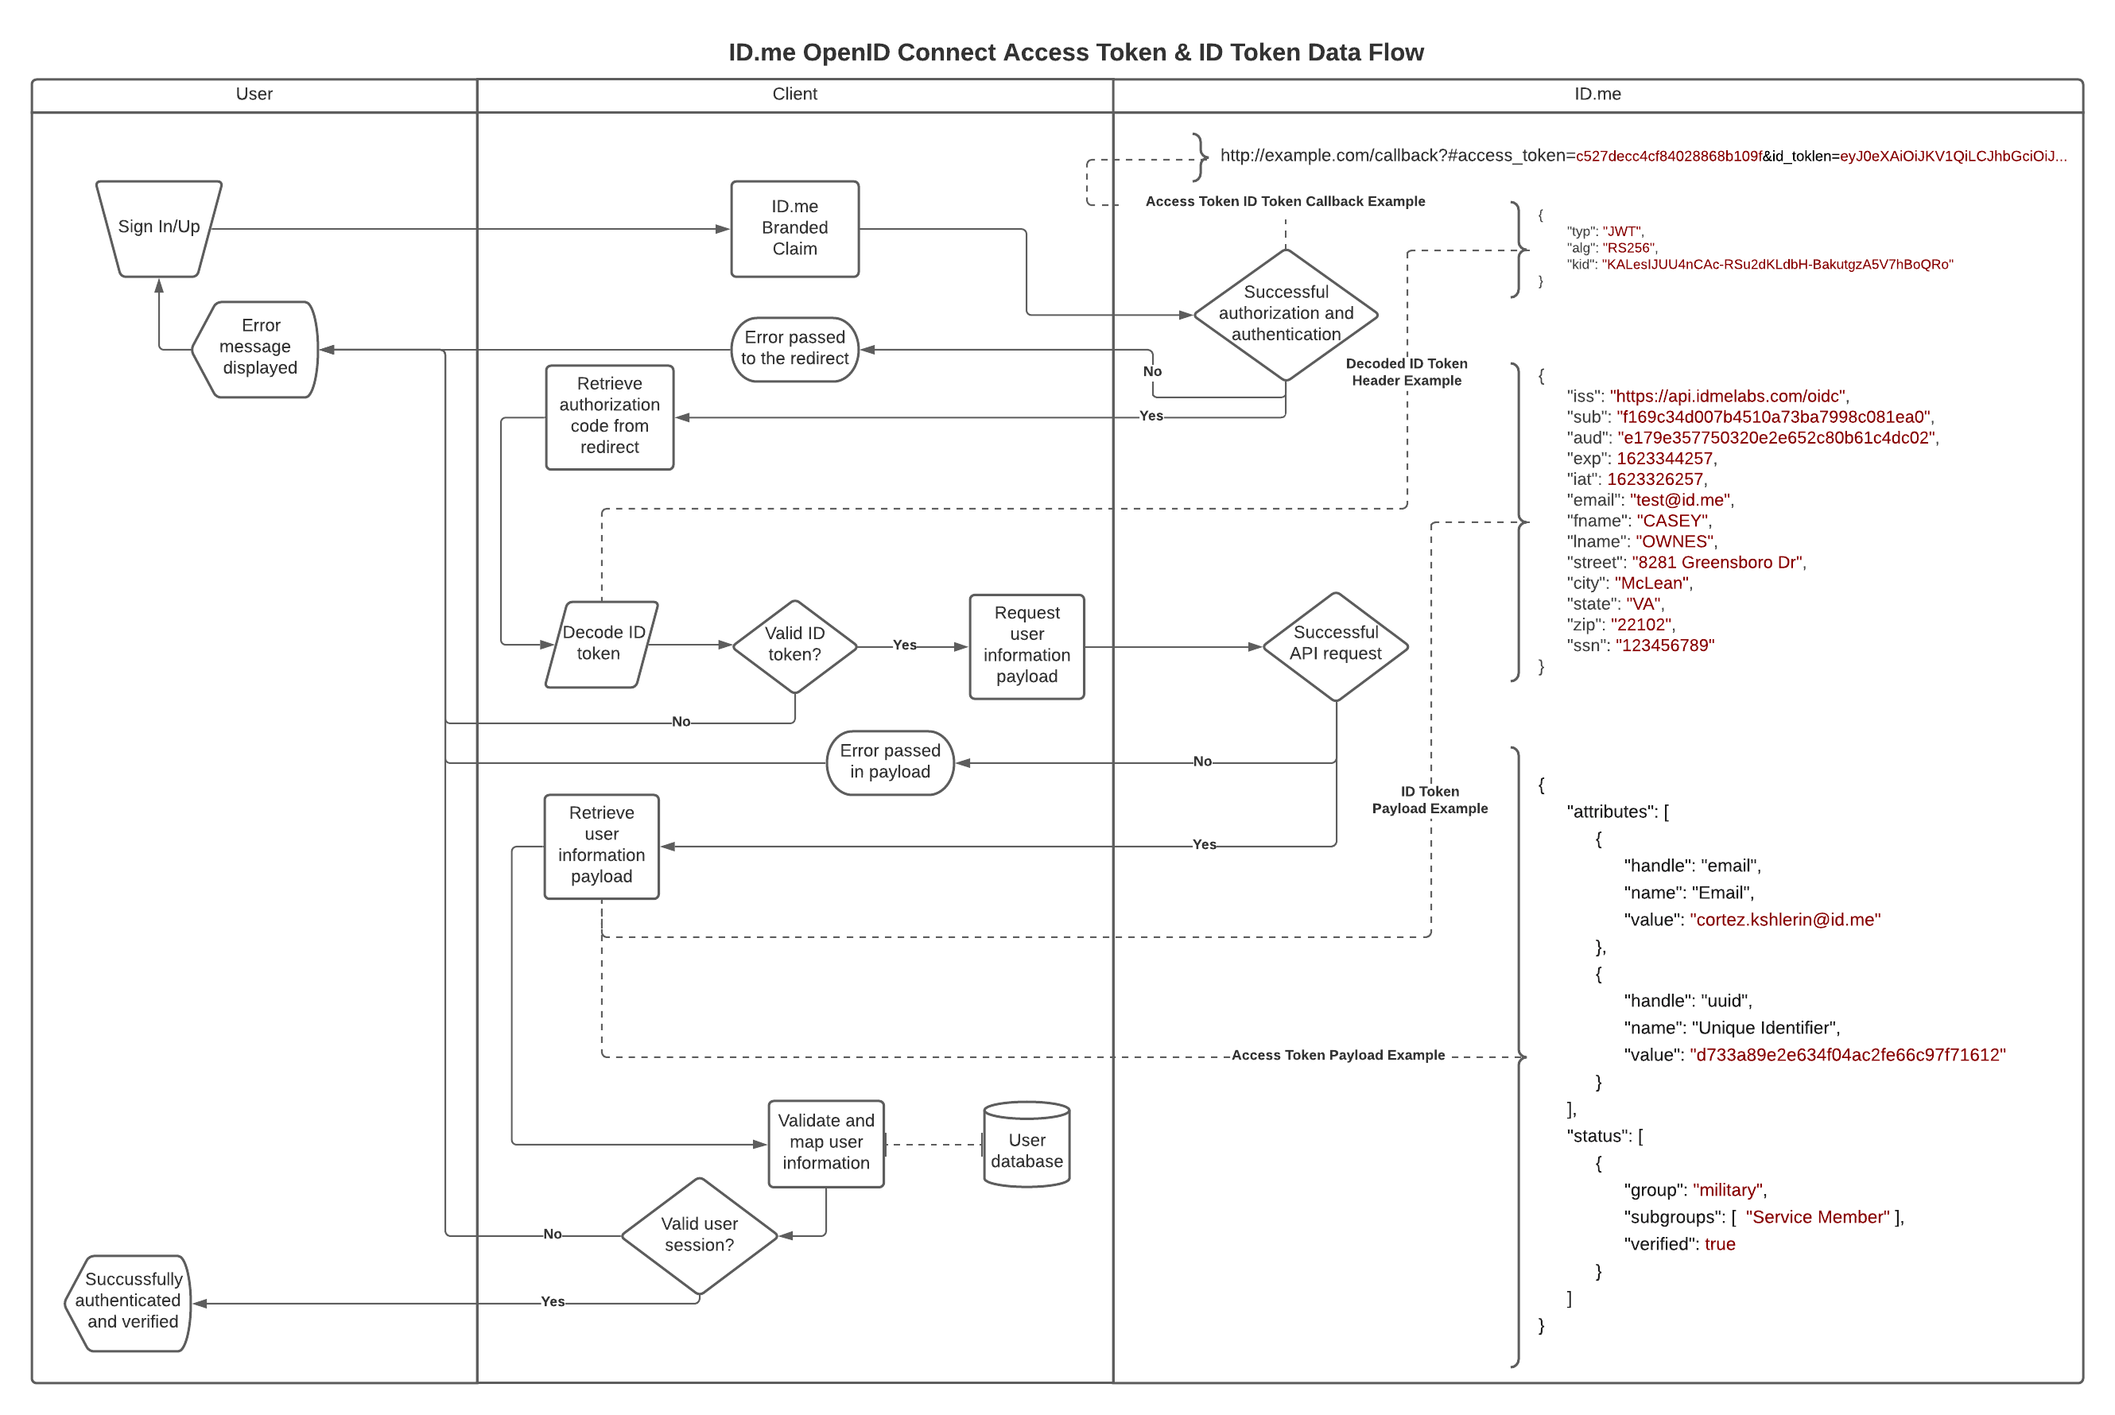Click the Yes label below Valid user session?
Viewport: 2115px width, 1415px height.
click(x=553, y=1302)
